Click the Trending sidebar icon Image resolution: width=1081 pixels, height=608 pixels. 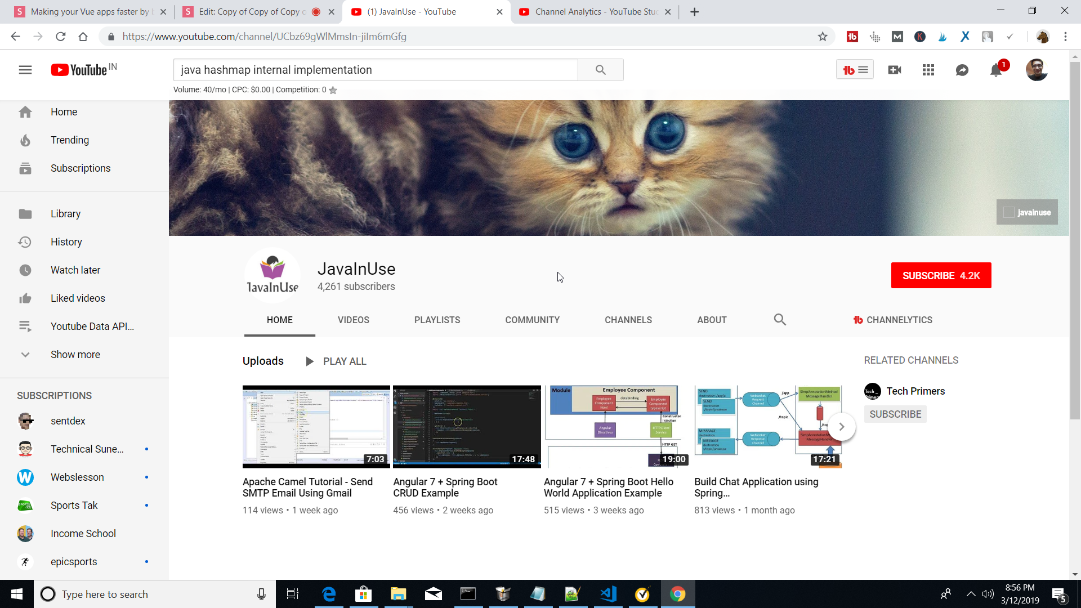coord(25,140)
